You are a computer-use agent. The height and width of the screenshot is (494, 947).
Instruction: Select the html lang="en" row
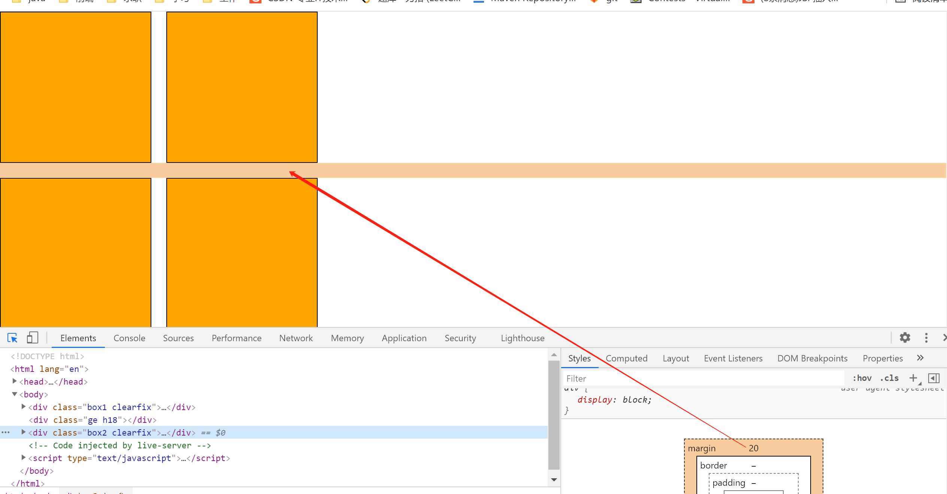(x=274, y=369)
